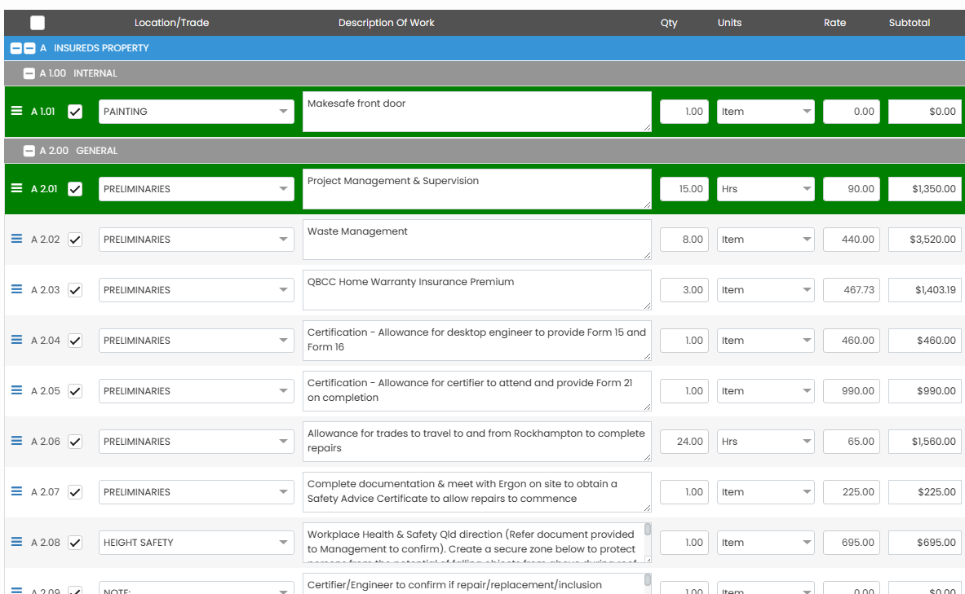Viewport: 965px width, 594px height.
Task: Click reorder handle icon for row A 2.02
Action: [x=16, y=239]
